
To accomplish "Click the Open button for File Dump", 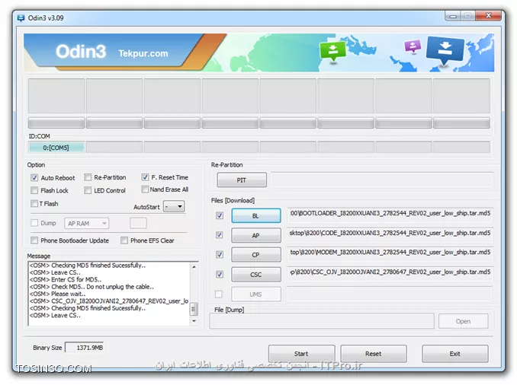I will point(464,321).
